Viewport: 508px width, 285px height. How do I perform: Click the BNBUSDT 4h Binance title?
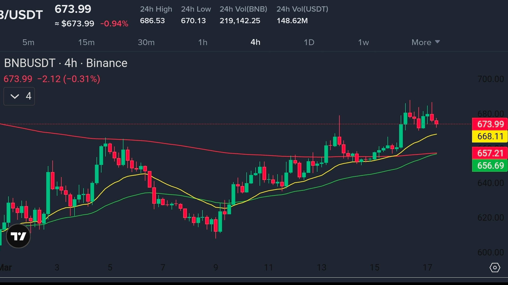click(66, 63)
